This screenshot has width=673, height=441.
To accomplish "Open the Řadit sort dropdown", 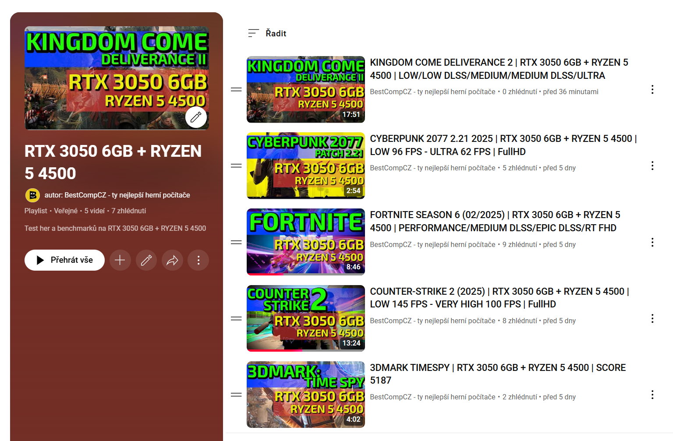I will click(x=267, y=33).
